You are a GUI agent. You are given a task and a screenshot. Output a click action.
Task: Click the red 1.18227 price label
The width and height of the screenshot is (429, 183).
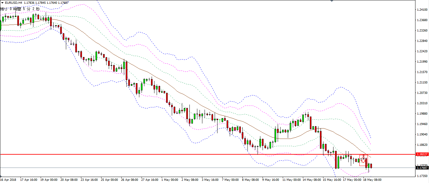point(422,154)
